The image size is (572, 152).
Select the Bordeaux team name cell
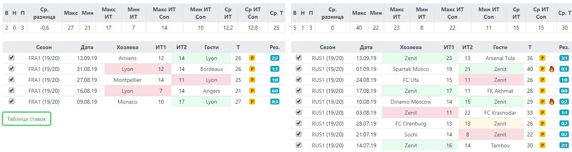click(x=211, y=69)
